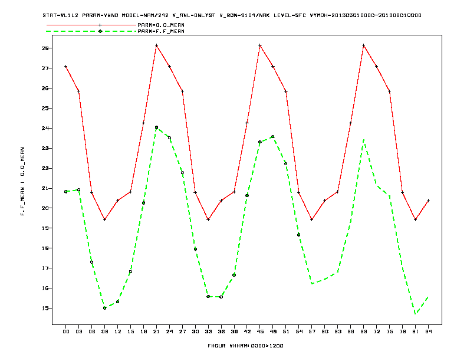This screenshot has height=361, width=467.
Task: Click the x-axis tick label 12
Action: 118,332
